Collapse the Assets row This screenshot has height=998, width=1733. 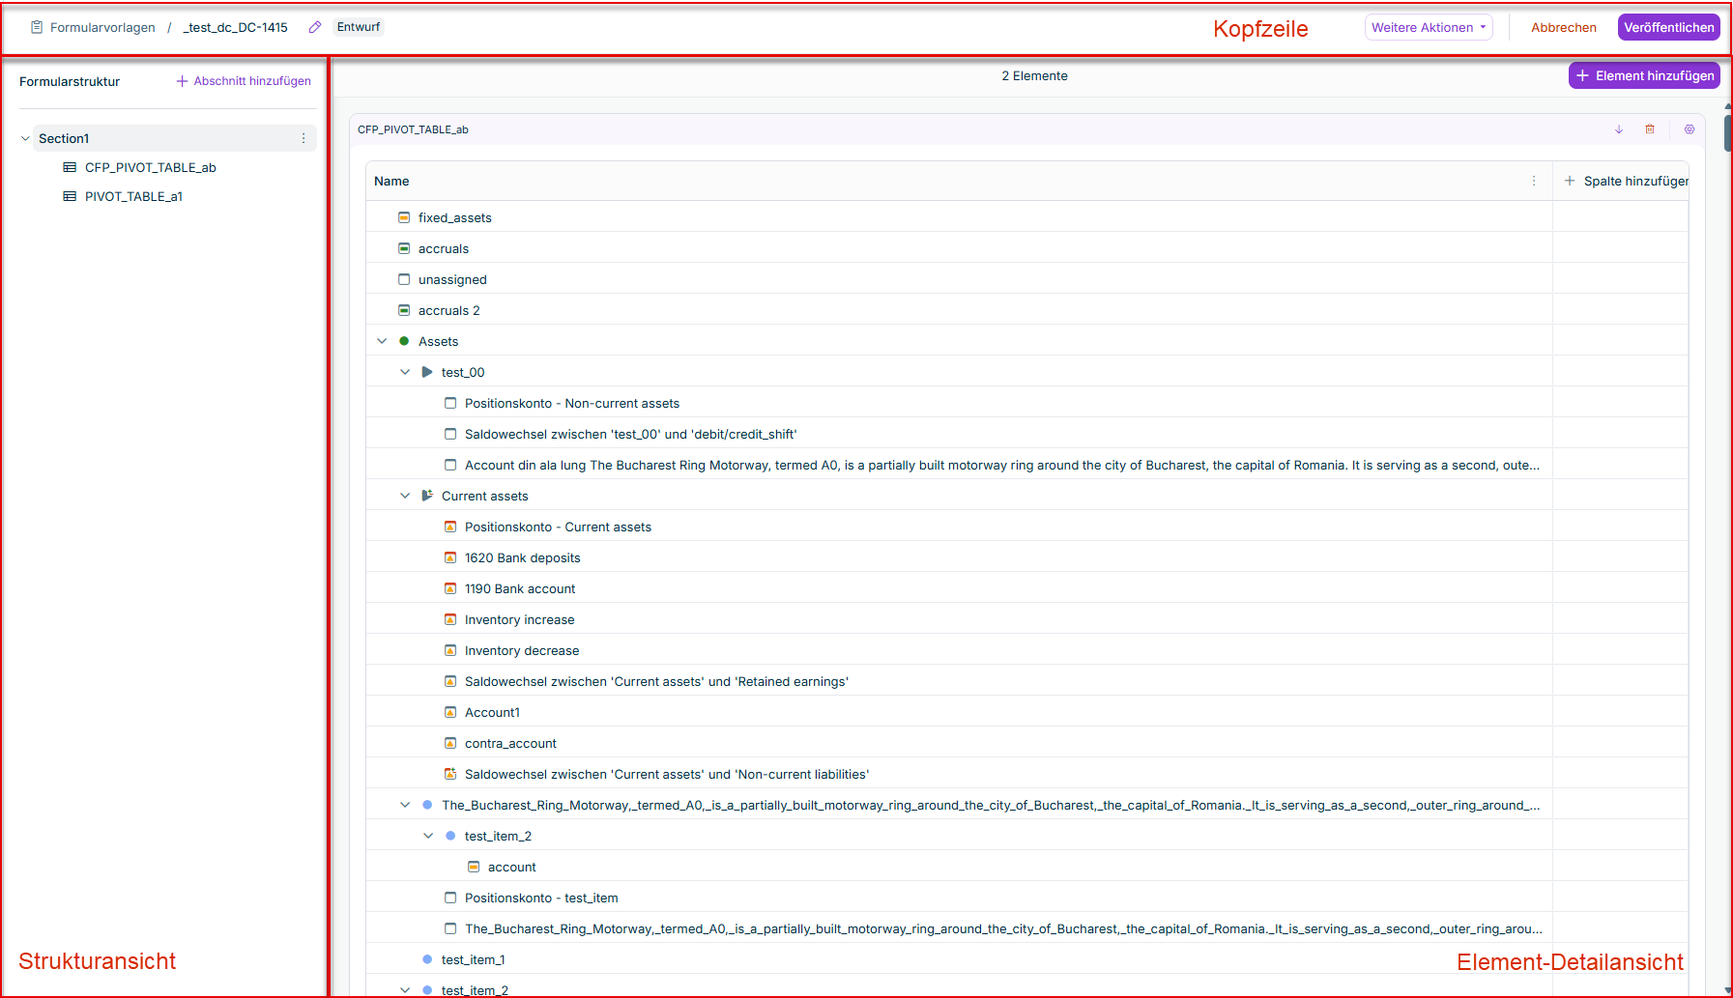[382, 341]
